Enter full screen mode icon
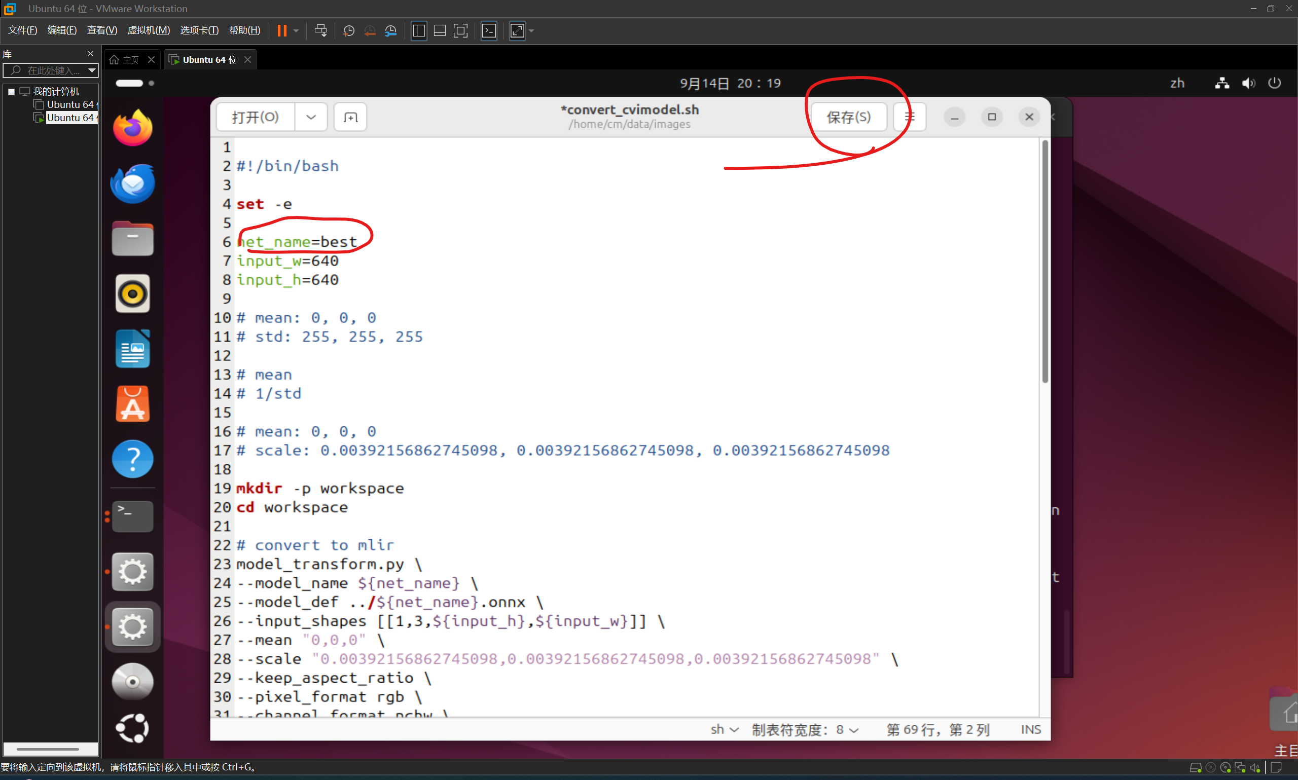The image size is (1298, 780). pos(460,30)
